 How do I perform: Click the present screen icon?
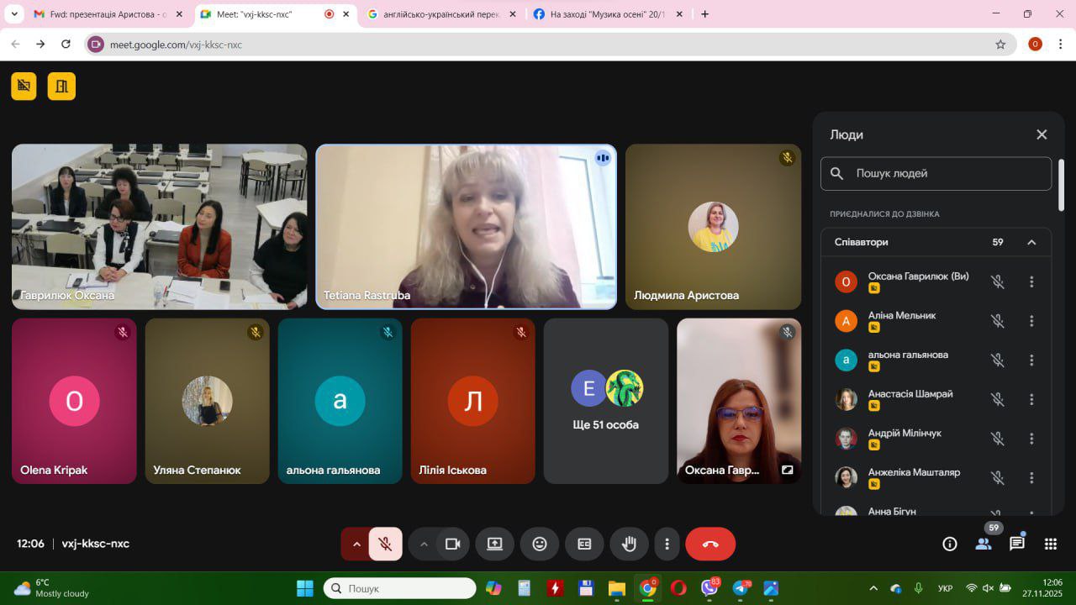pyautogui.click(x=494, y=544)
